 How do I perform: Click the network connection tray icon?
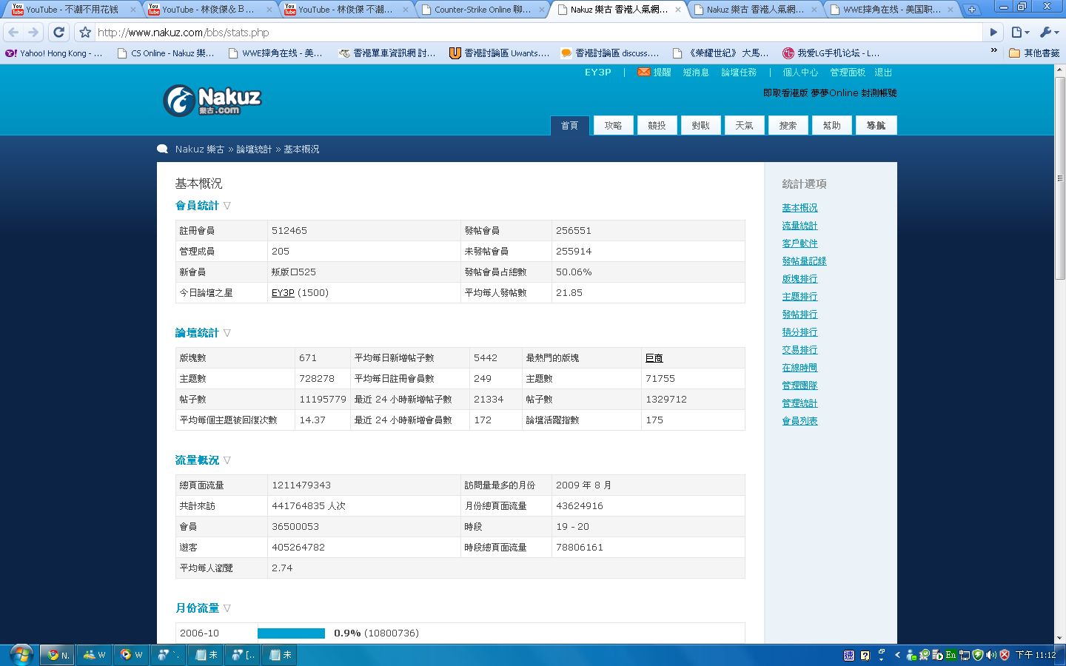(965, 655)
